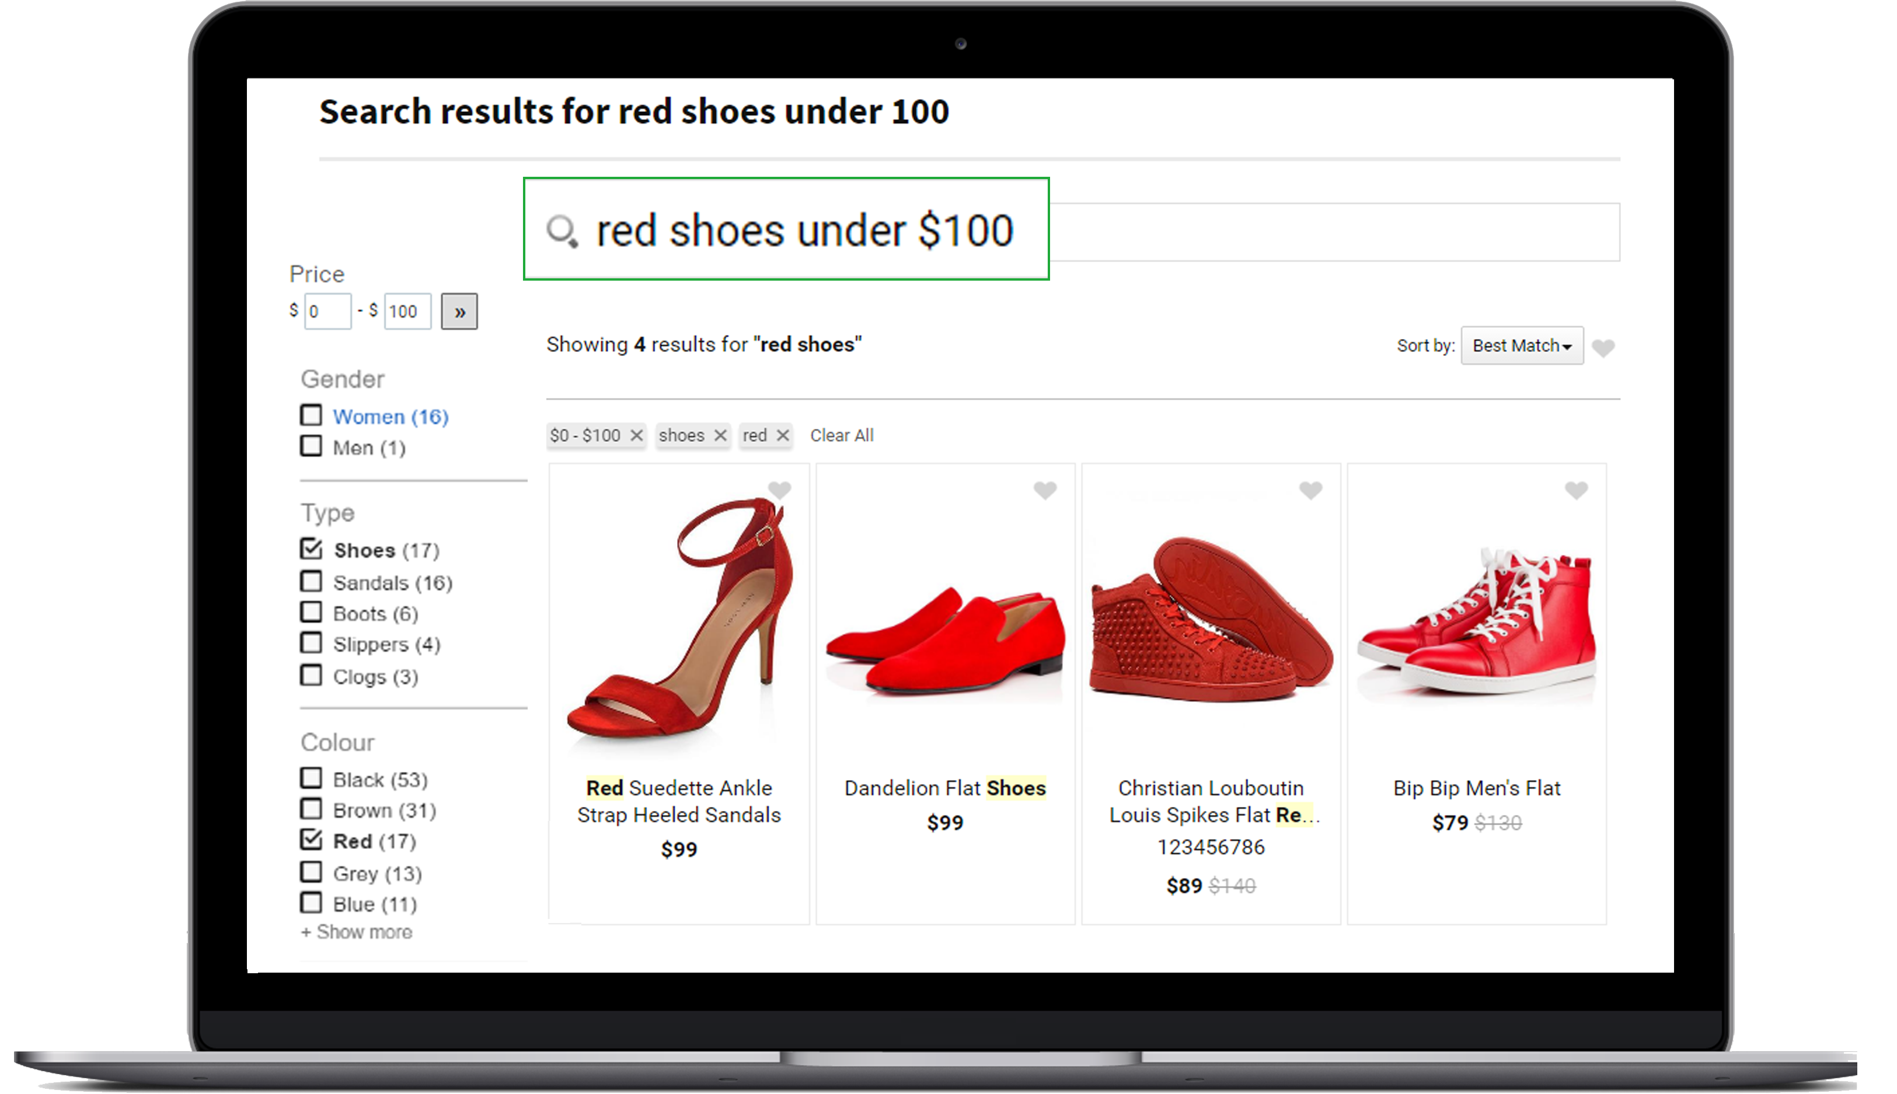Toggle the Red colour checkbox
The height and width of the screenshot is (1094, 1897).
point(309,839)
